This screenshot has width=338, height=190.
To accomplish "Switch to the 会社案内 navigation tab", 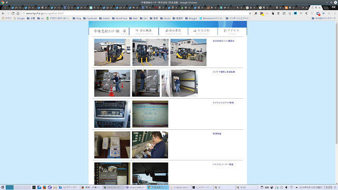I will (173, 31).
